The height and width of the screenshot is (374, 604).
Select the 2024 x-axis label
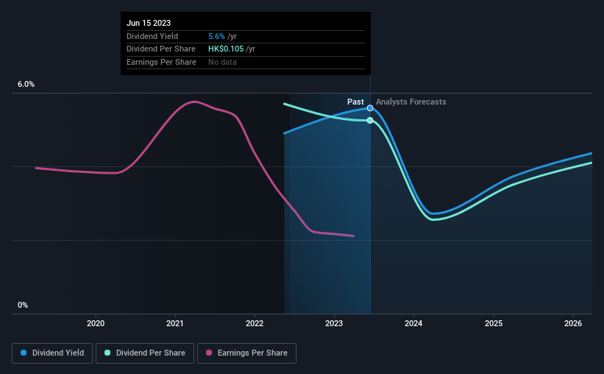click(x=413, y=323)
